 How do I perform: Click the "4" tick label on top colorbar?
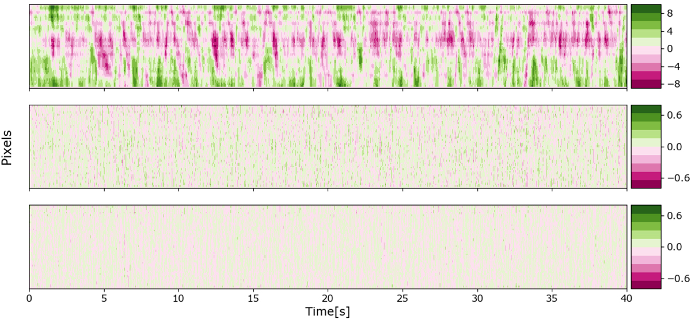670,31
